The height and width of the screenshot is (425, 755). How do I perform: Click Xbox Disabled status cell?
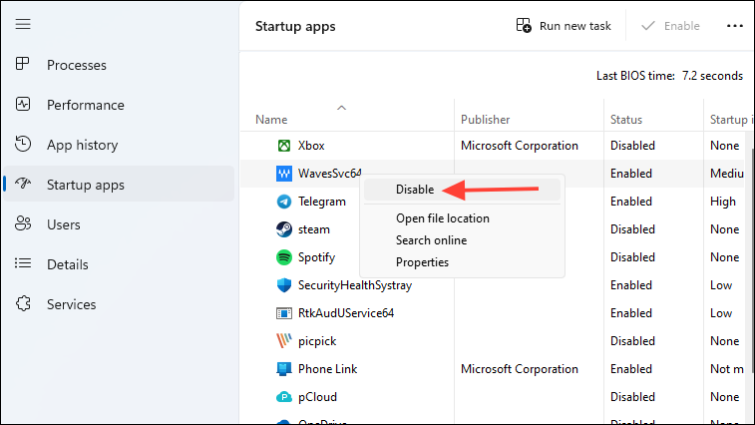point(632,146)
